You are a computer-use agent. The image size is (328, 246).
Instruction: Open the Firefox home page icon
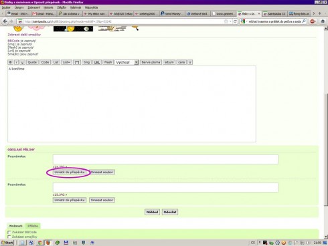tap(323, 21)
